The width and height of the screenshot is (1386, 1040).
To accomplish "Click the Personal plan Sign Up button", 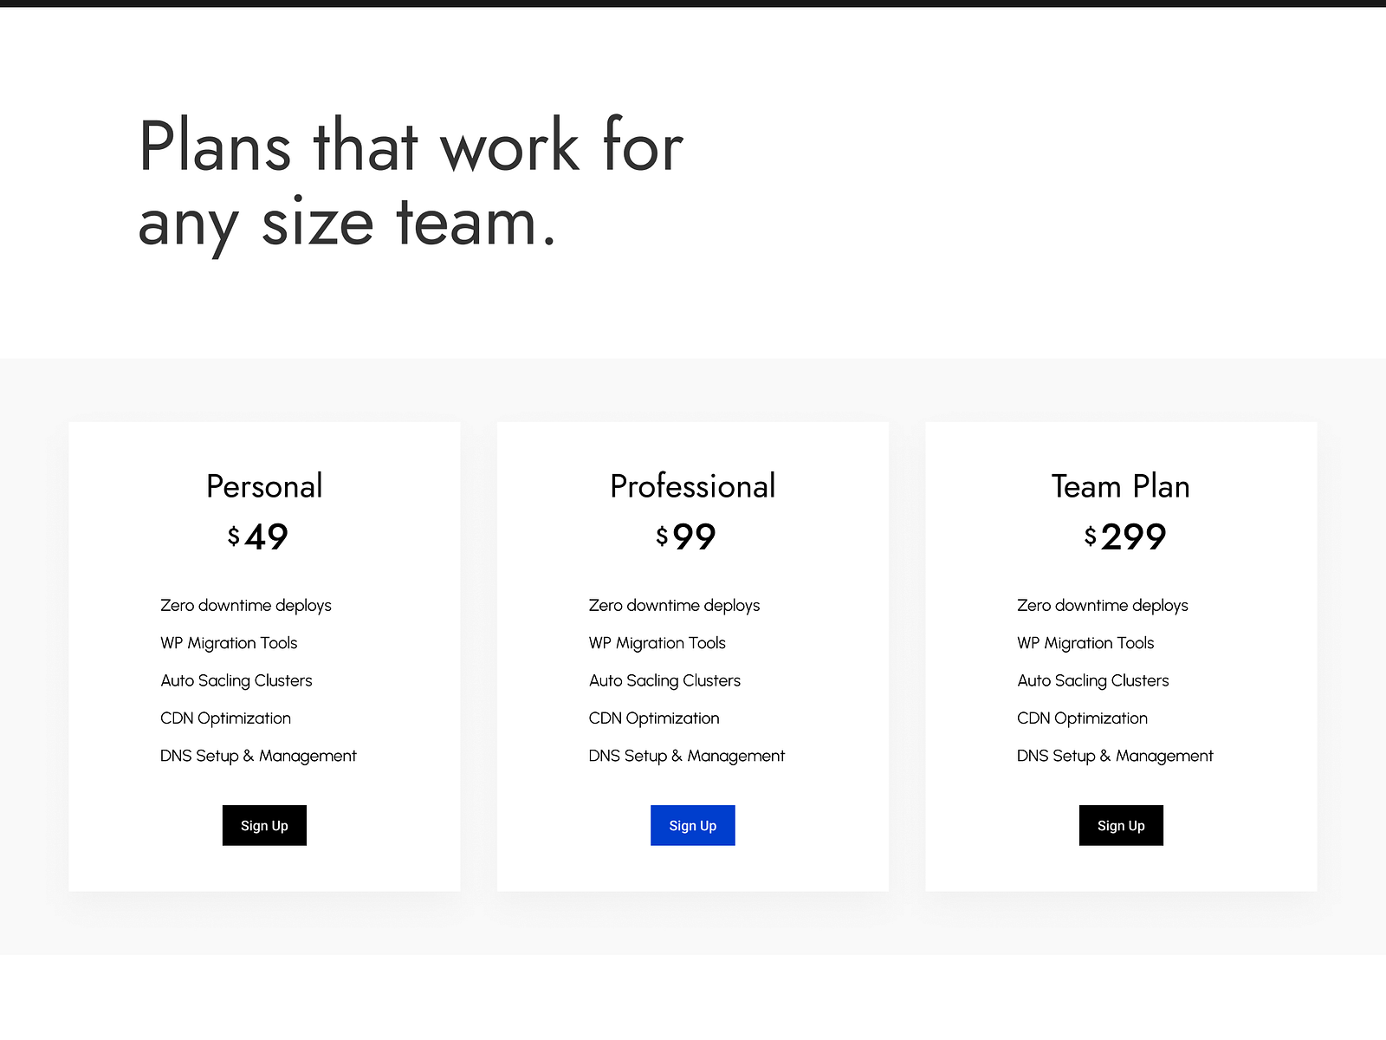I will tap(264, 825).
